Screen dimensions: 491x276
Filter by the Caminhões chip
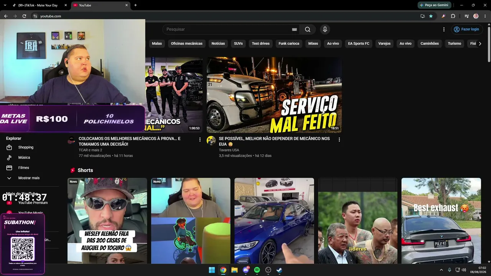click(430, 44)
